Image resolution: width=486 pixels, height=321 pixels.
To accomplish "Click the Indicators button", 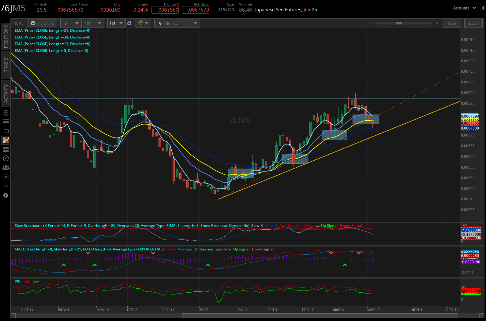I will pyautogui.click(x=42, y=23).
